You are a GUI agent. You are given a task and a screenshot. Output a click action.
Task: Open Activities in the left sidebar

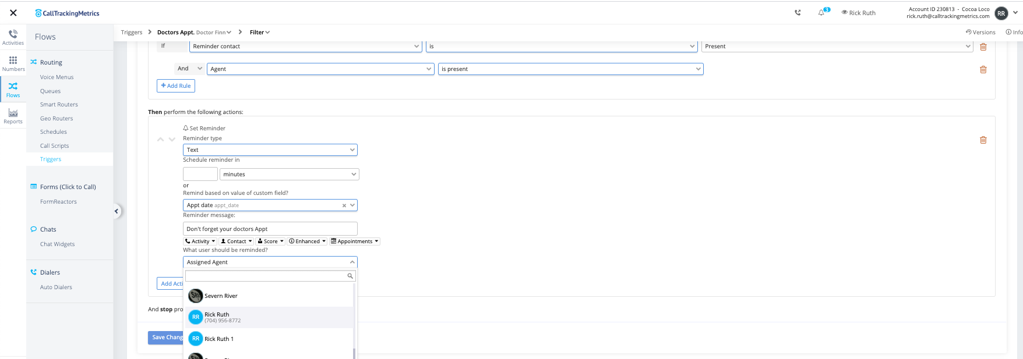tap(13, 37)
